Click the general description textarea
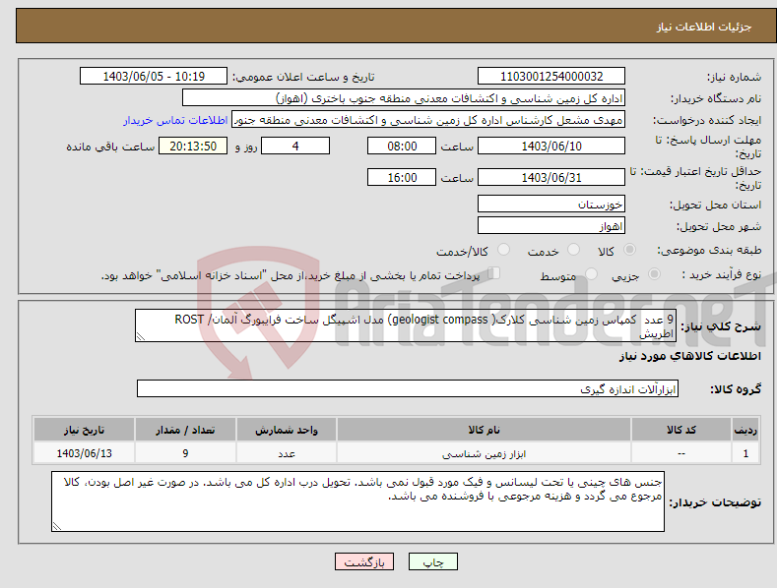This screenshot has width=777, height=588. pyautogui.click(x=406, y=325)
